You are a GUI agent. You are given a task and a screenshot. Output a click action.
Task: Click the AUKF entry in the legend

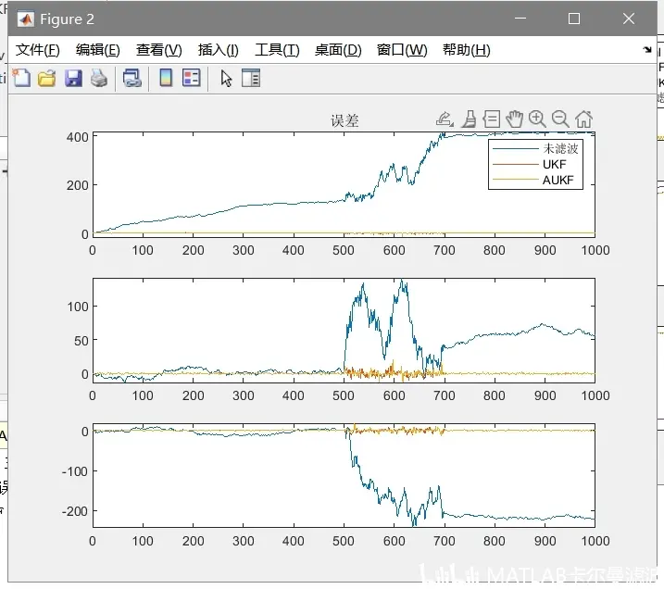[x=558, y=180]
